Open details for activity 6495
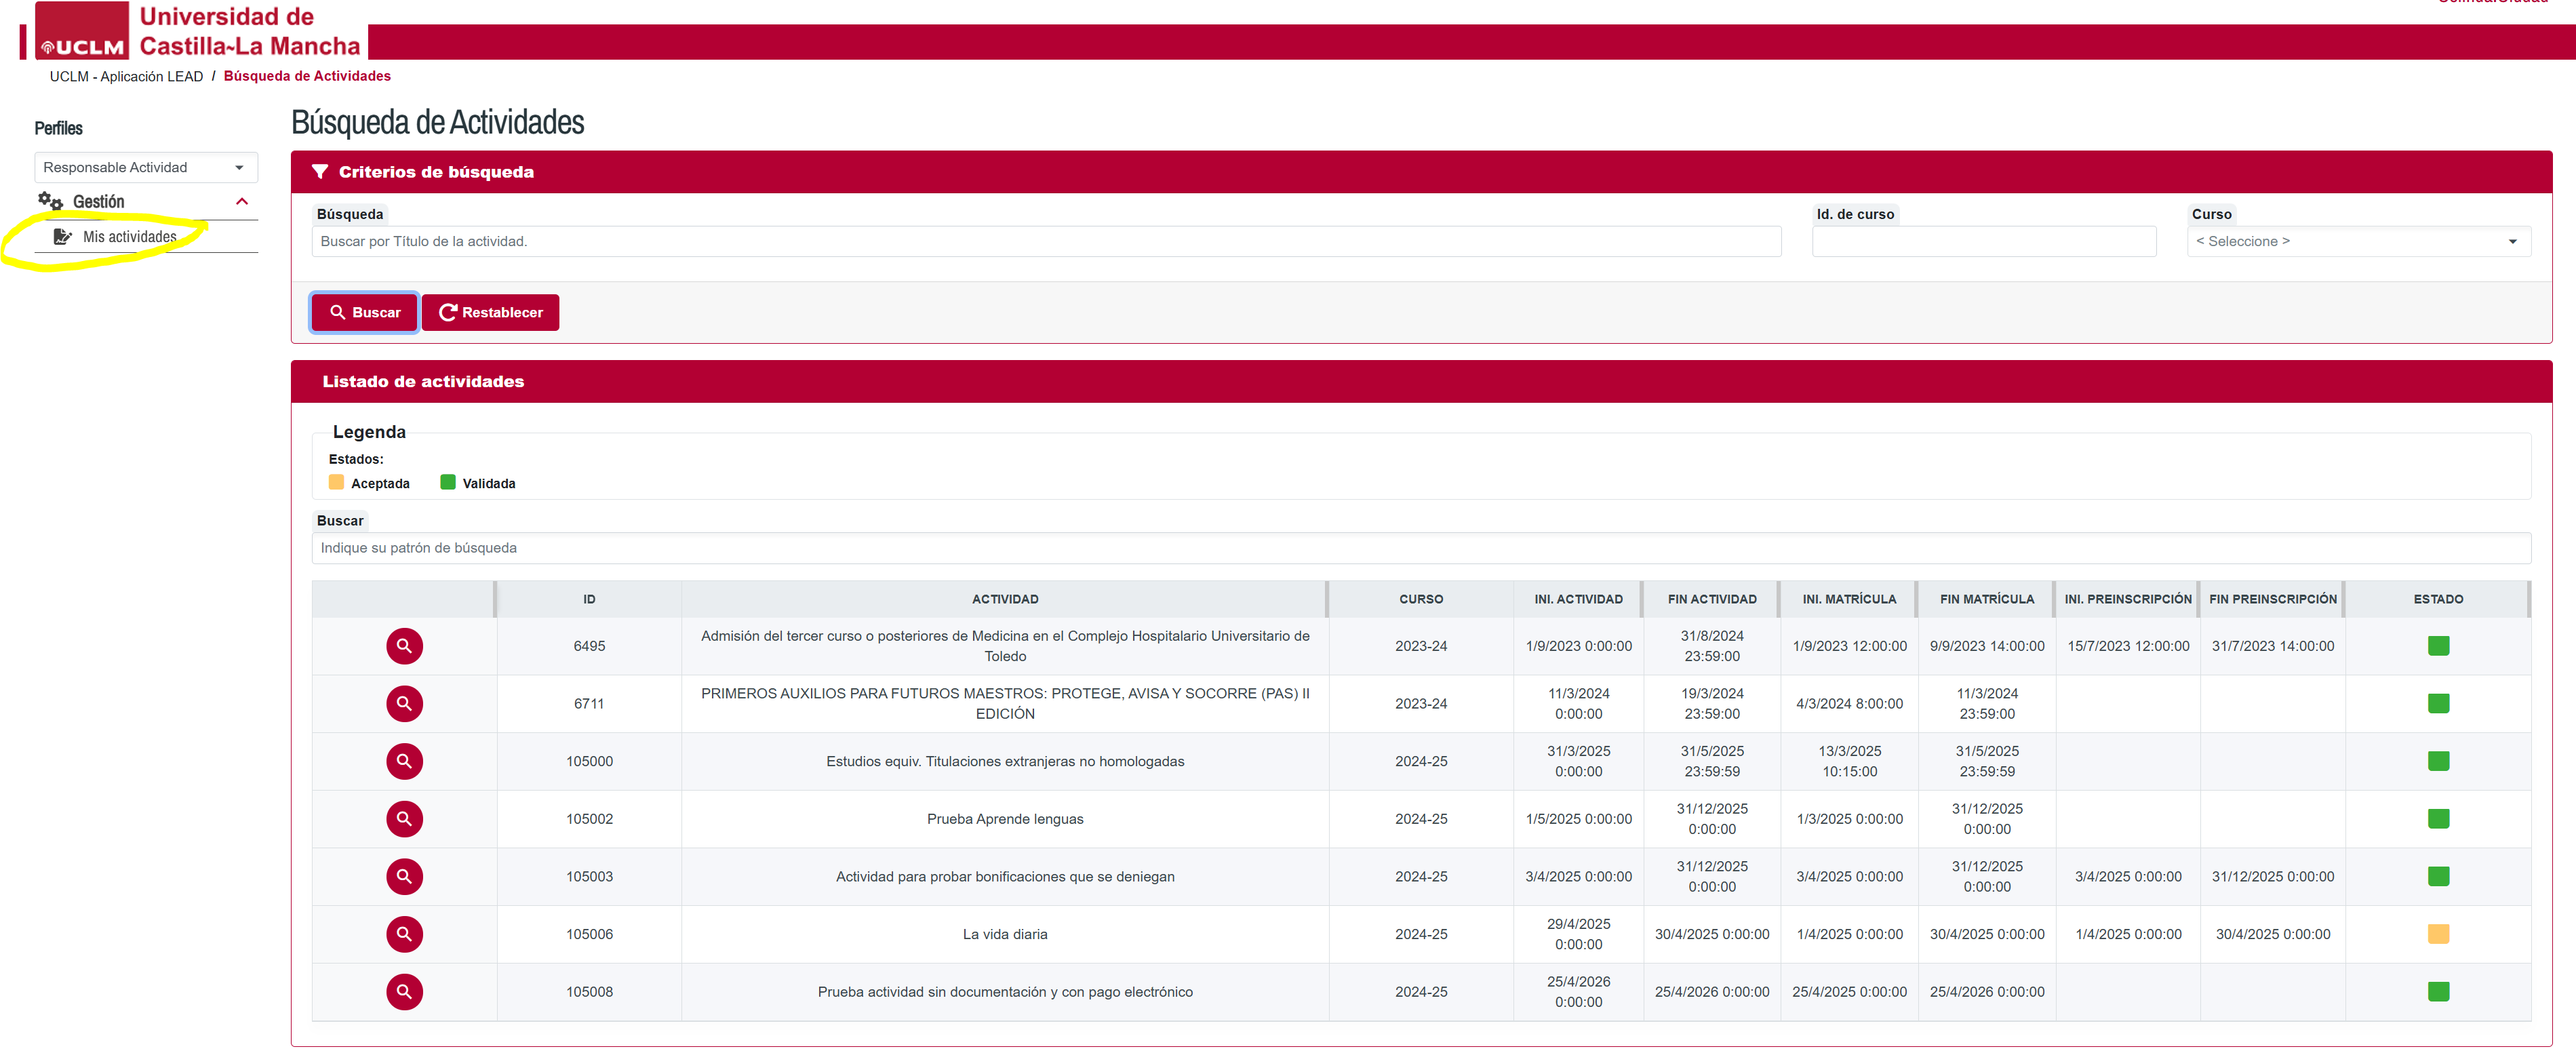This screenshot has height=1051, width=2576. pos(404,646)
